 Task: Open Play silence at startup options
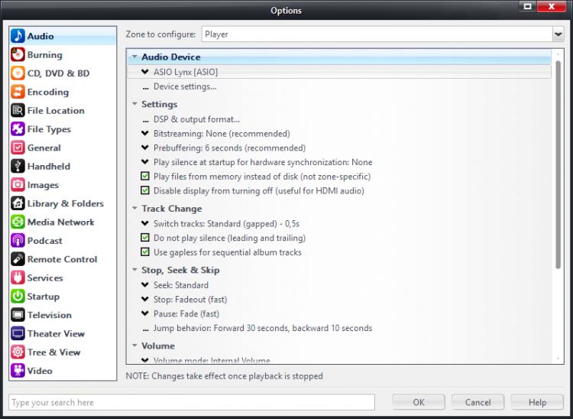(x=145, y=162)
